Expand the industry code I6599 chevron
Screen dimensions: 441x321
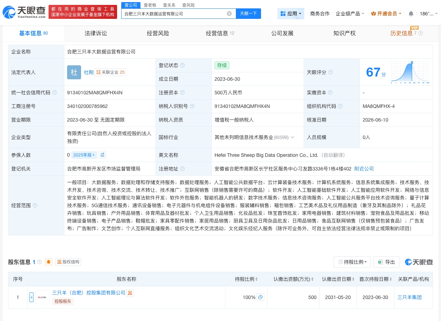click(x=292, y=137)
